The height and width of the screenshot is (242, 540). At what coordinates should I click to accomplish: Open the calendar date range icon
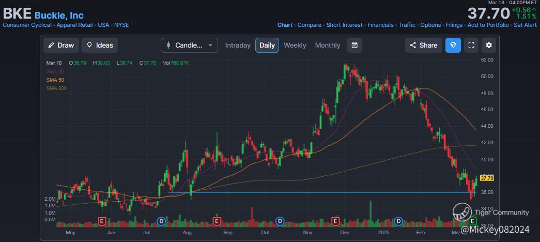[354, 45]
